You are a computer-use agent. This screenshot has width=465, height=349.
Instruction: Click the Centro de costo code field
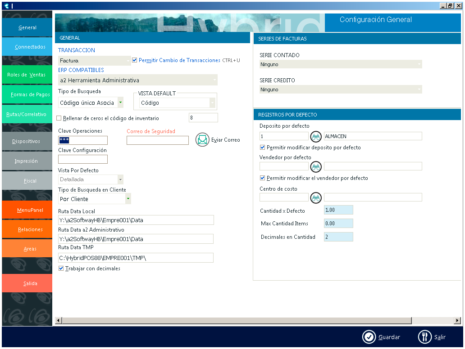click(x=284, y=197)
